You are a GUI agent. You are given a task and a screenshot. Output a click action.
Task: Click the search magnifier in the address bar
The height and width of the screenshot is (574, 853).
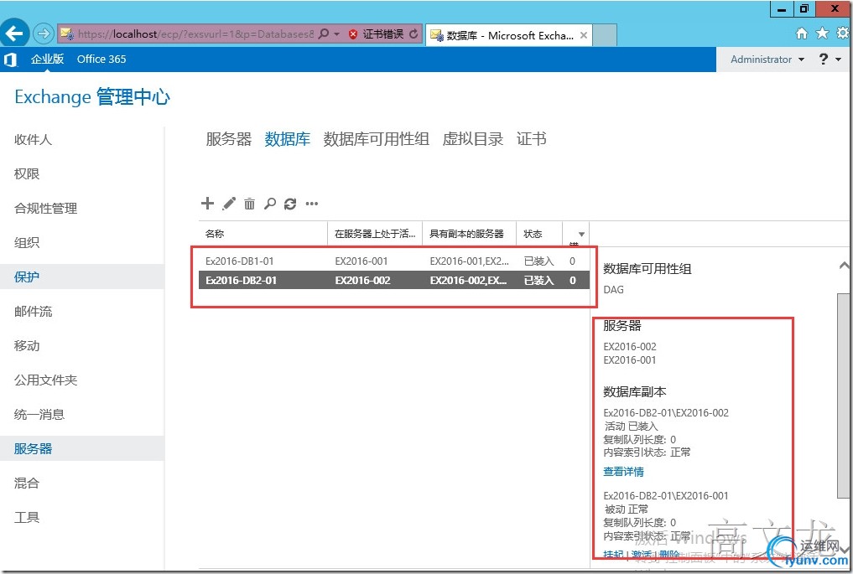point(323,34)
